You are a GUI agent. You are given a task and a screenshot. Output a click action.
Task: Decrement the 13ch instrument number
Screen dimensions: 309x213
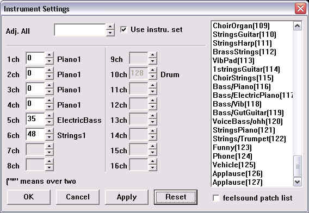coord(152,122)
